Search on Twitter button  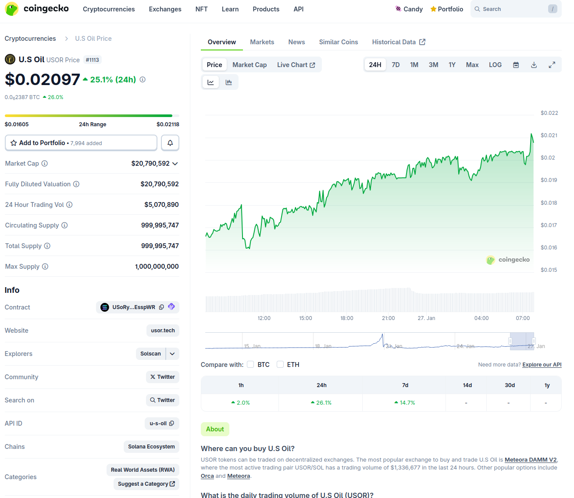[x=162, y=400]
